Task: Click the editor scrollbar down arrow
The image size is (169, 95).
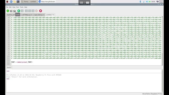Action: click(162, 65)
